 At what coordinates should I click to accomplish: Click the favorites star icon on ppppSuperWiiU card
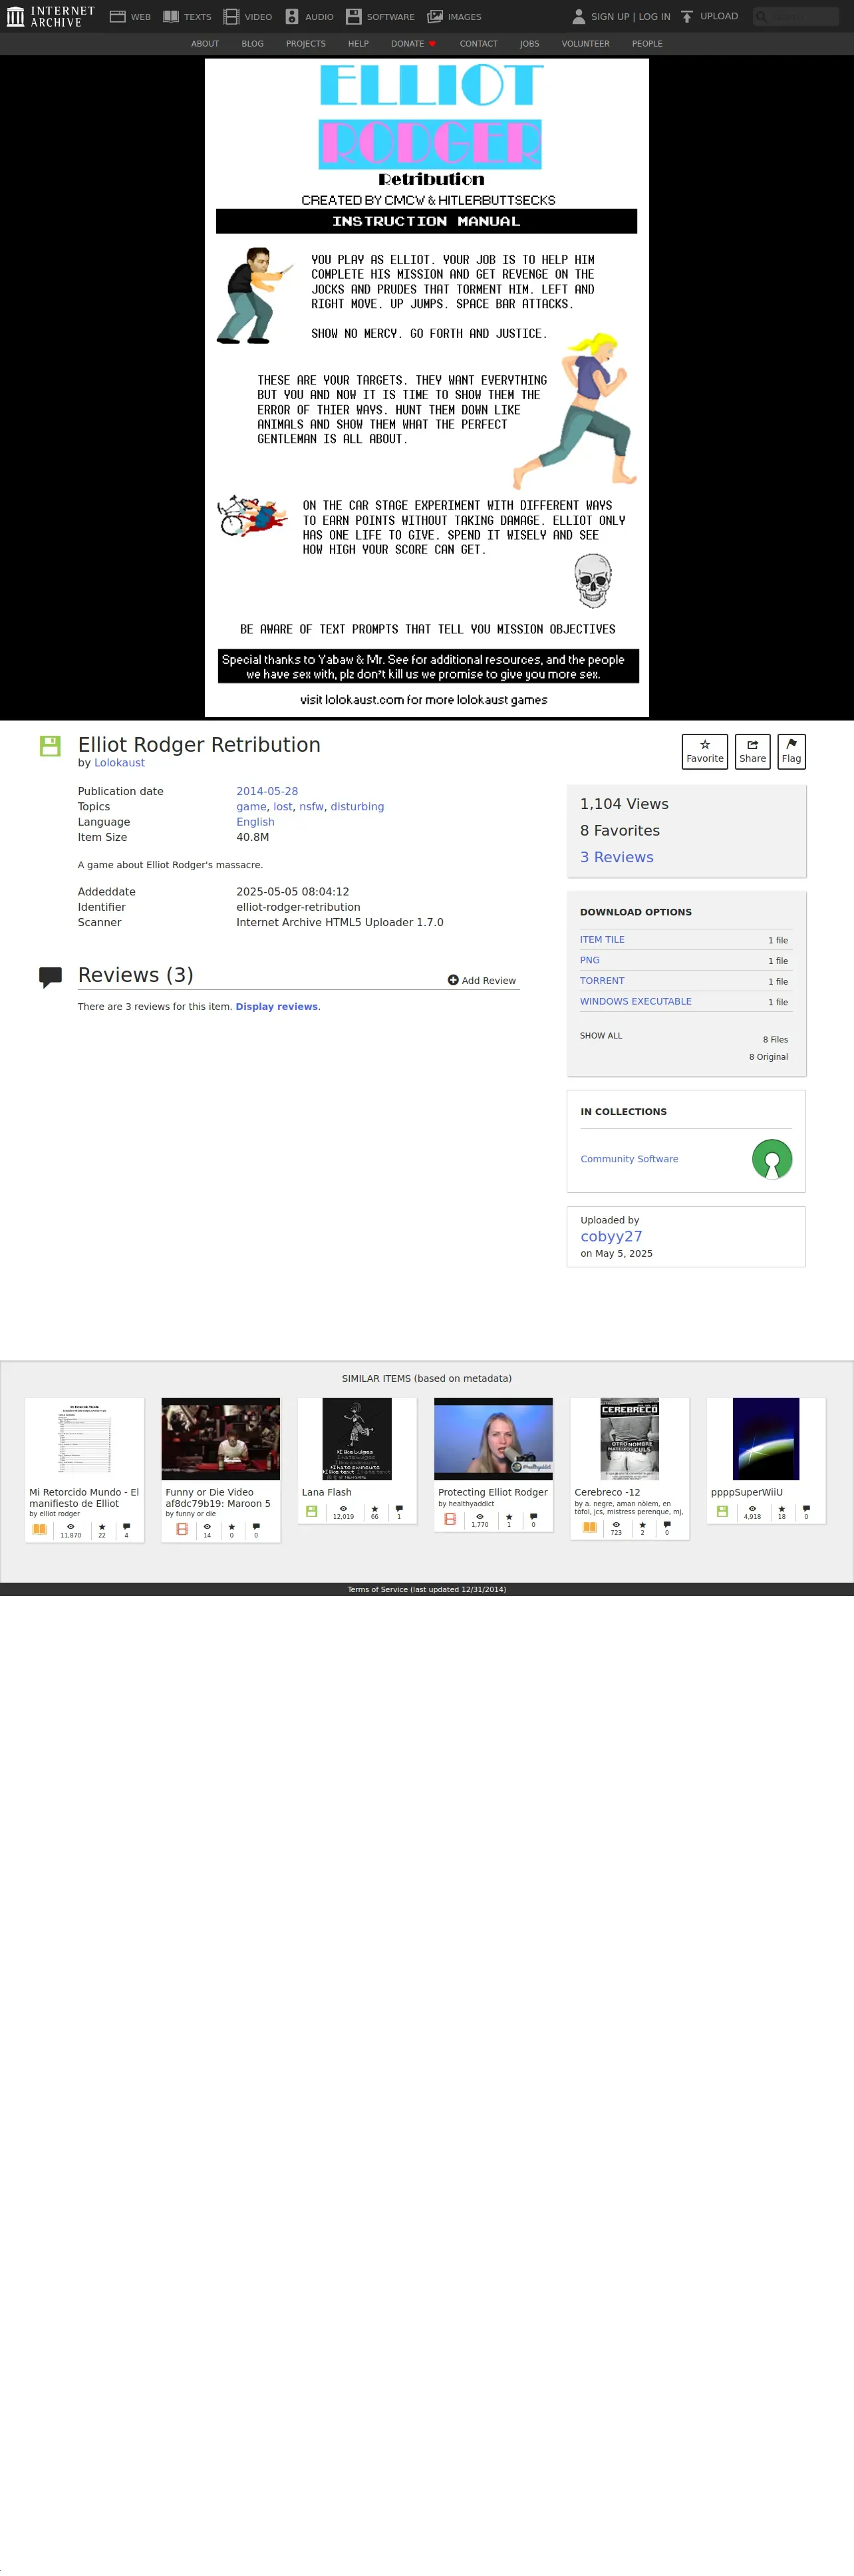[x=782, y=1508]
